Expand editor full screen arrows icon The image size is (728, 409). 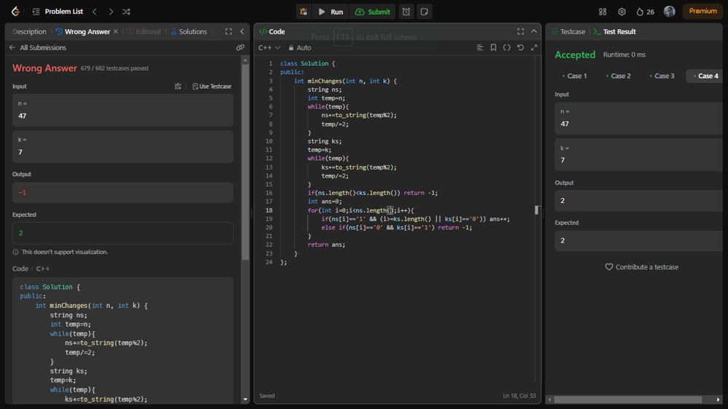coord(534,47)
